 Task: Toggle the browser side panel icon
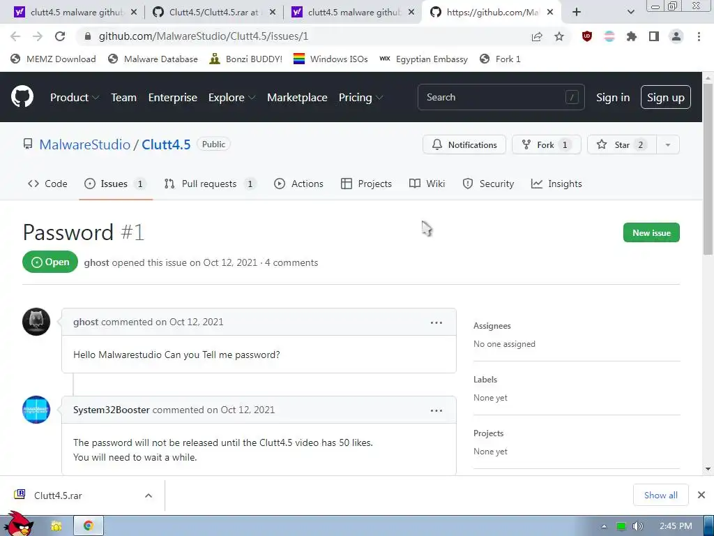pyautogui.click(x=654, y=36)
